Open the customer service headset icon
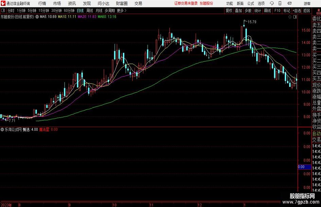Image resolution: width=321 pixels, height=207 pixels. (x=272, y=3)
